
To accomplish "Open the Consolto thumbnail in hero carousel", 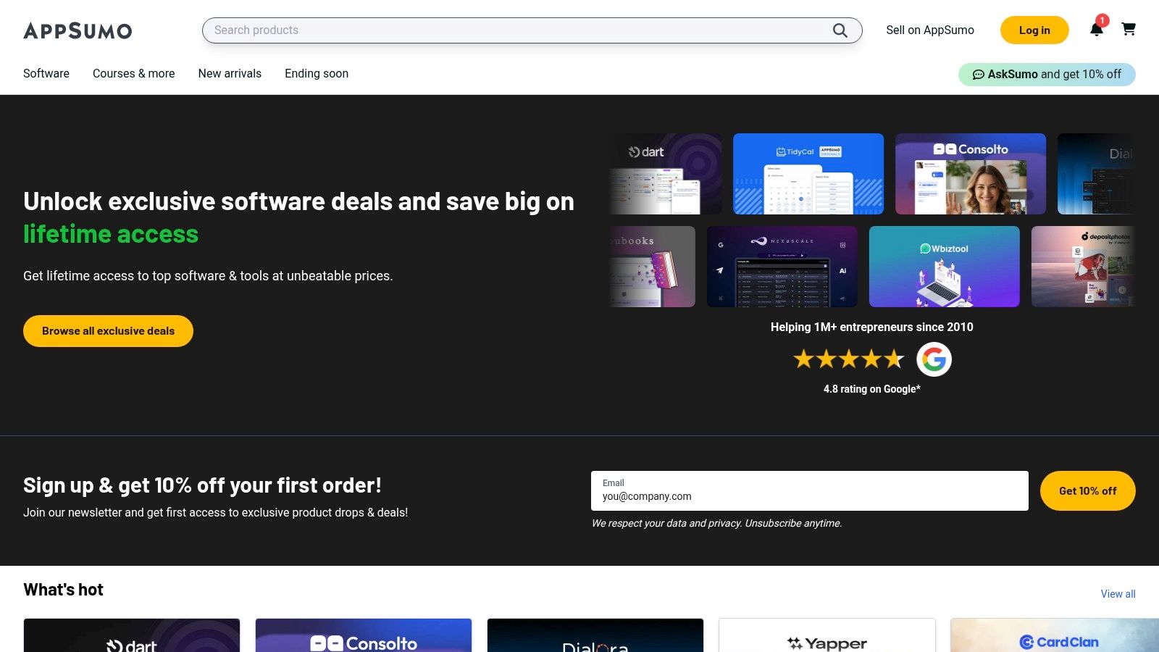I will 971,174.
